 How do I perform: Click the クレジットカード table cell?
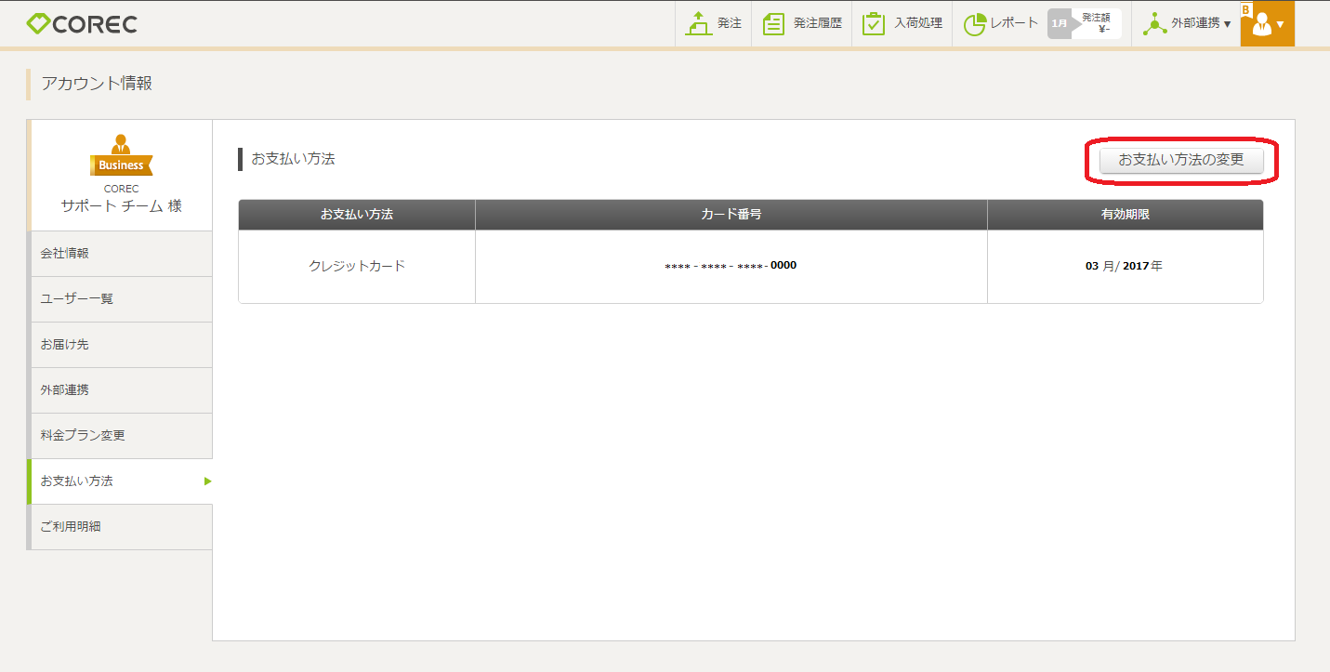click(357, 266)
